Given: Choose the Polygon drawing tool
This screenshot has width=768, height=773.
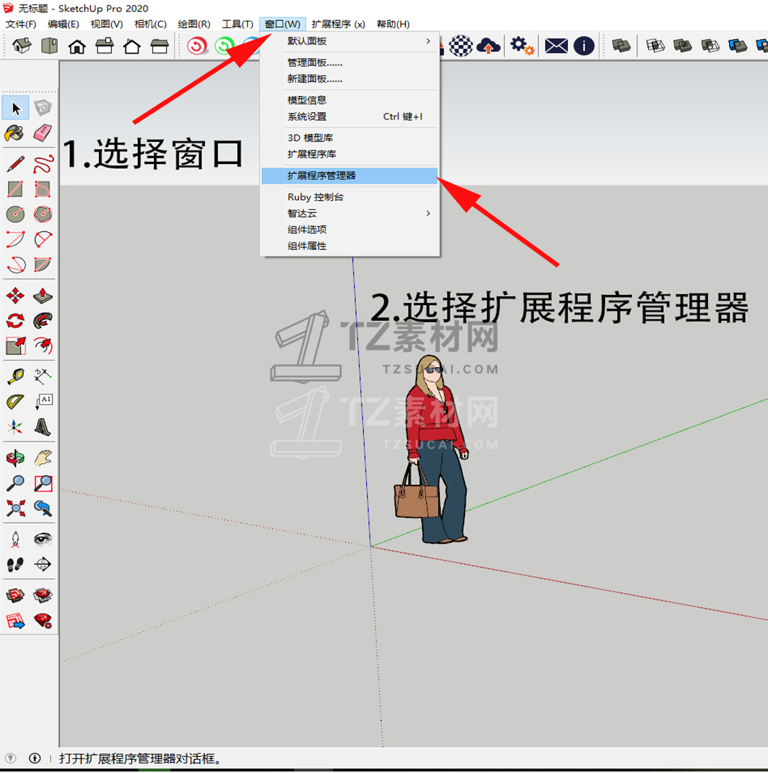Looking at the screenshot, I should pos(43,214).
